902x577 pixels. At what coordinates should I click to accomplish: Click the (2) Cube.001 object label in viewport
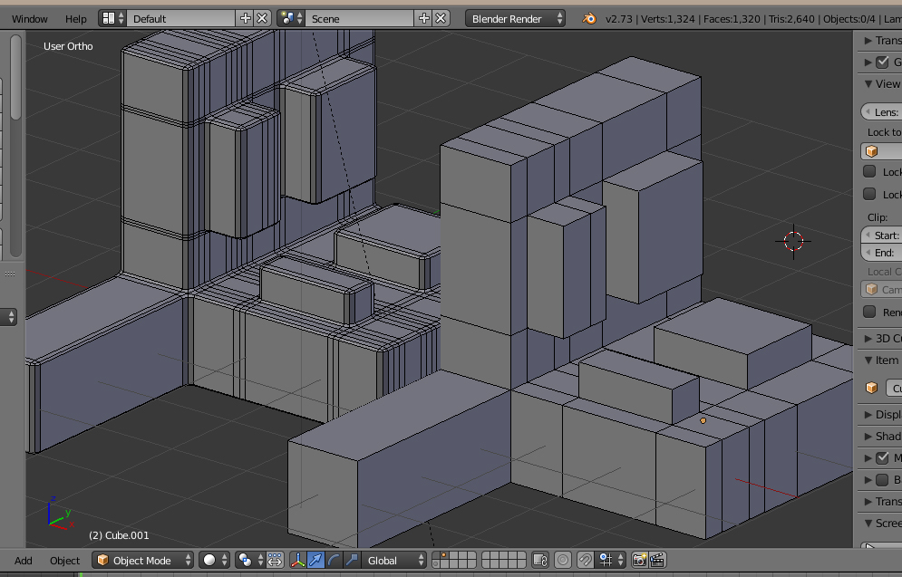pos(119,535)
